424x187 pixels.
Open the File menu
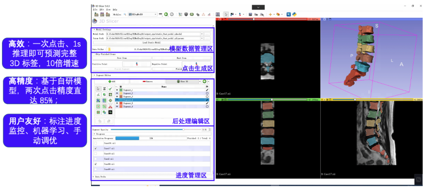(95, 9)
